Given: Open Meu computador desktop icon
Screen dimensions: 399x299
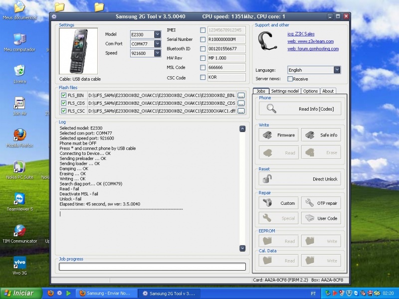Looking at the screenshot, I should tap(19, 42).
